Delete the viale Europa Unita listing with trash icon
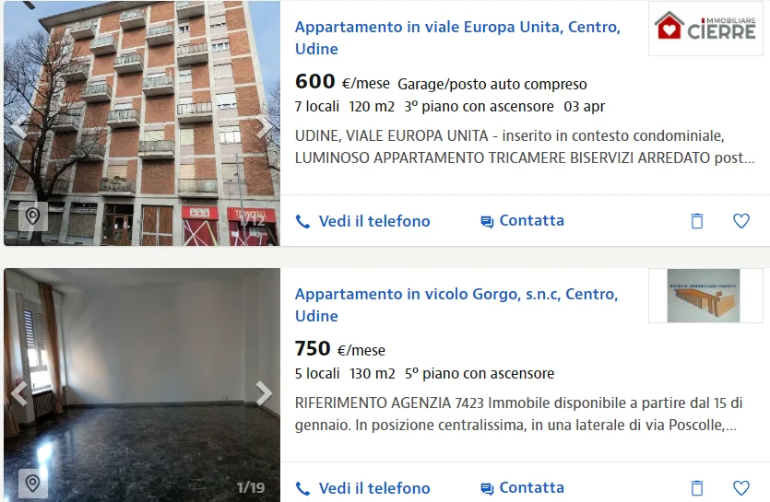 coord(697,221)
